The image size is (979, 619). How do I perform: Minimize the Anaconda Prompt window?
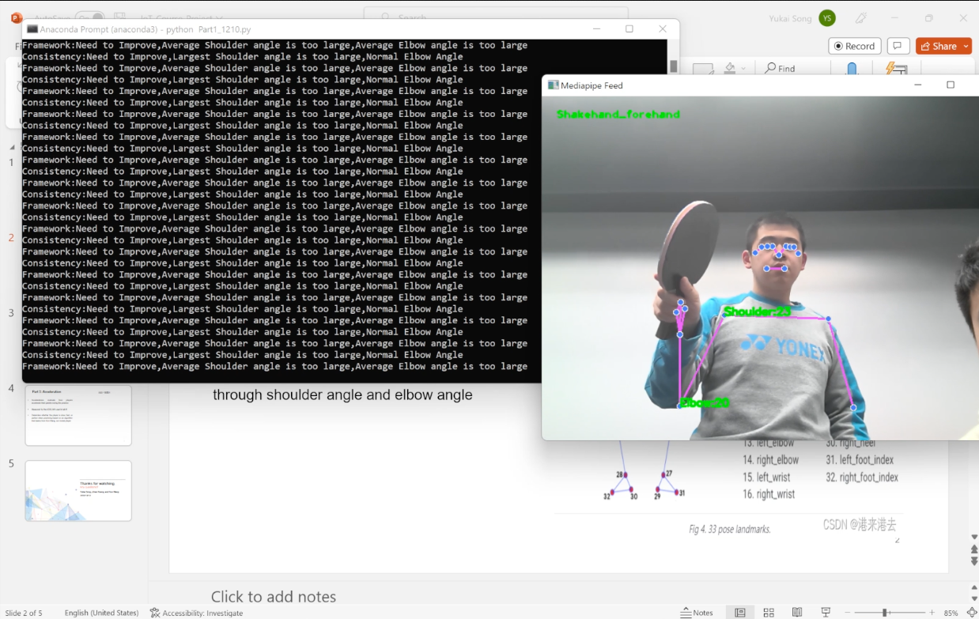[x=595, y=29]
